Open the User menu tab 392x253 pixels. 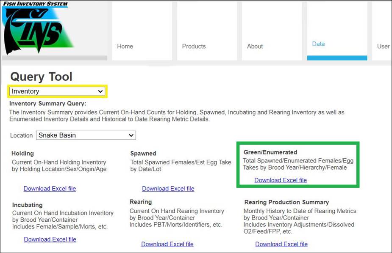[383, 47]
